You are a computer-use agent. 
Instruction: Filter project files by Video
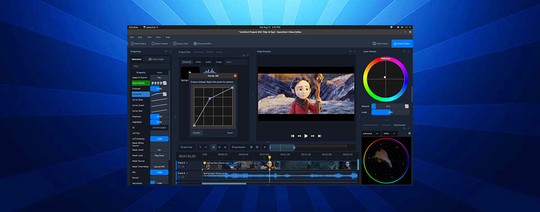(198, 62)
